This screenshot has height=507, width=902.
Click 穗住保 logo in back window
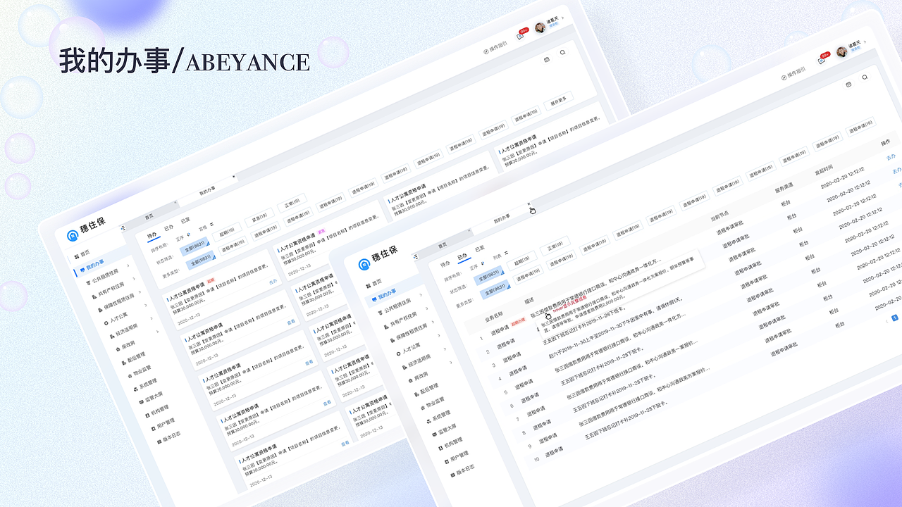(86, 229)
